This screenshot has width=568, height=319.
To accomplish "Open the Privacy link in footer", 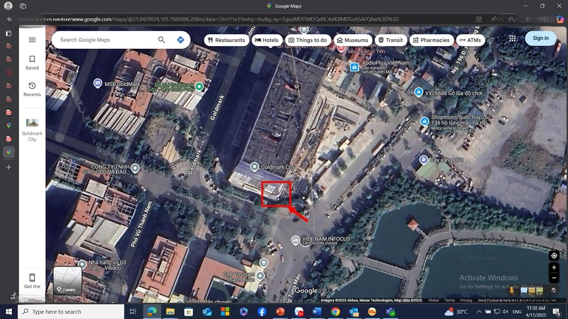I will (466, 301).
